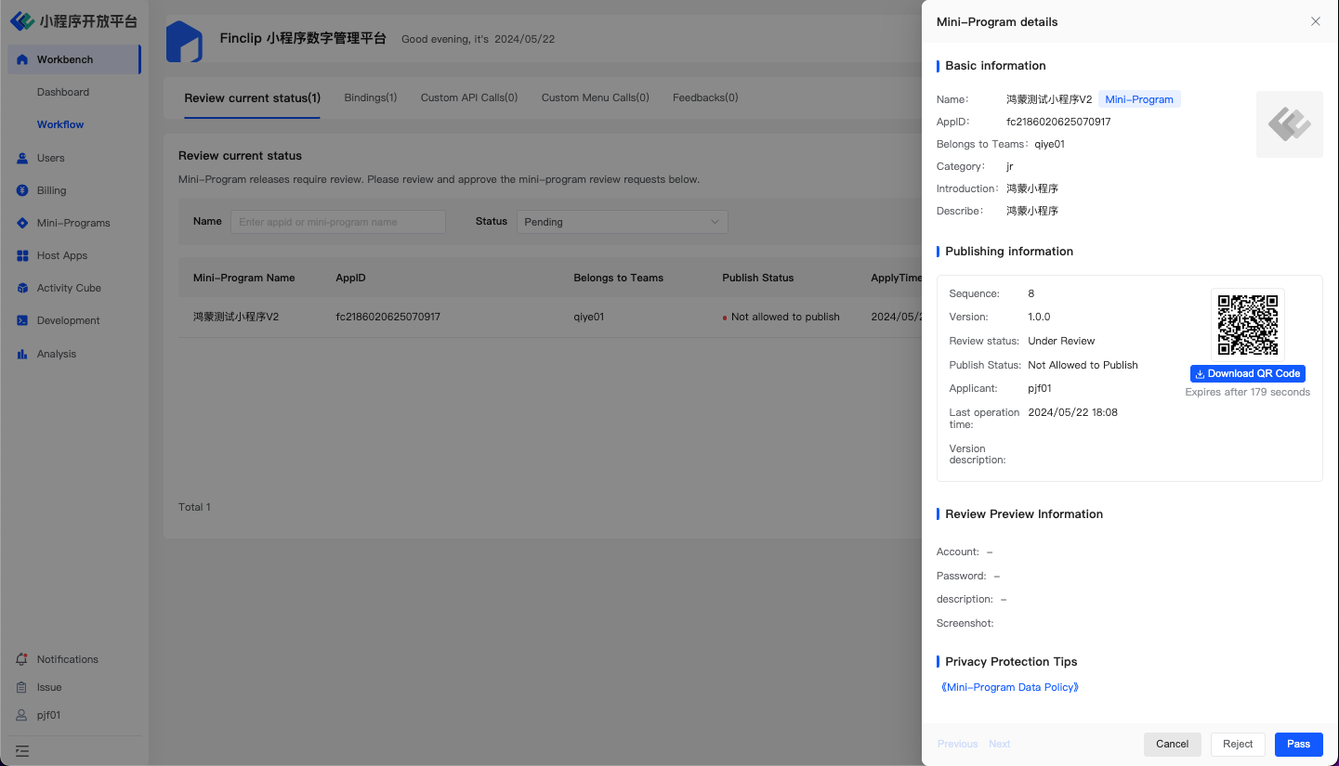Switch to Feedbacks(0) tab
Image resolution: width=1339 pixels, height=766 pixels.
(705, 97)
